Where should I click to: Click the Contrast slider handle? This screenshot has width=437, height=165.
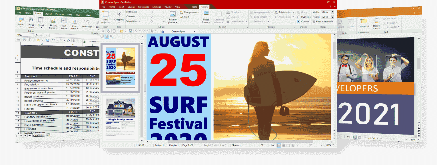click(151, 17)
